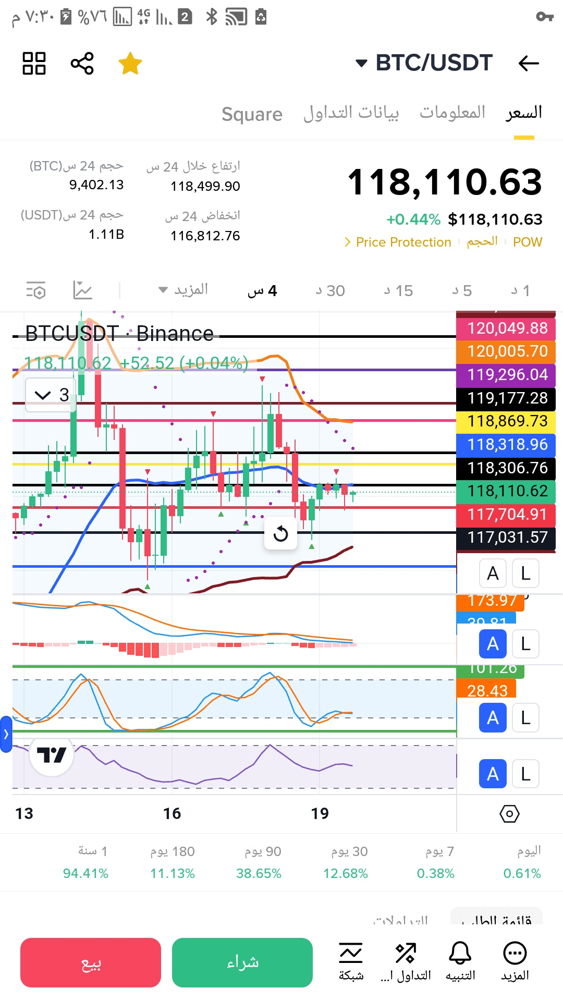Select the 30 يوم 12.68% performance period
563x1001 pixels.
[346, 862]
